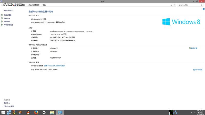Click shield icon beside 远程设置
Screen dimensions: 205x115
(2, 18)
